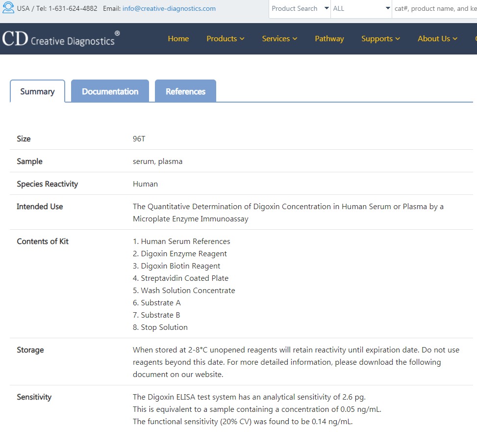Open the Services navigation menu
This screenshot has height=432, width=477.
pyautogui.click(x=279, y=39)
